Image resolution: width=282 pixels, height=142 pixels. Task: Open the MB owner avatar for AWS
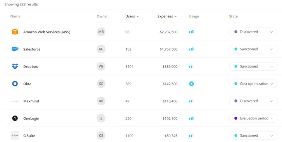click(x=101, y=32)
